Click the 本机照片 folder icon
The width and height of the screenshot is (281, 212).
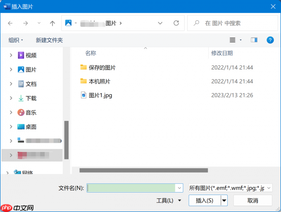click(83, 81)
